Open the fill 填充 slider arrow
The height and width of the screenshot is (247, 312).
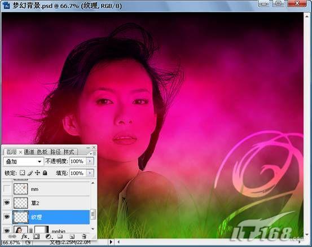[x=90, y=173]
